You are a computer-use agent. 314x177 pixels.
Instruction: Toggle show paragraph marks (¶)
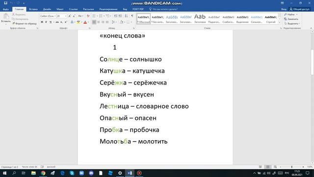point(132,16)
